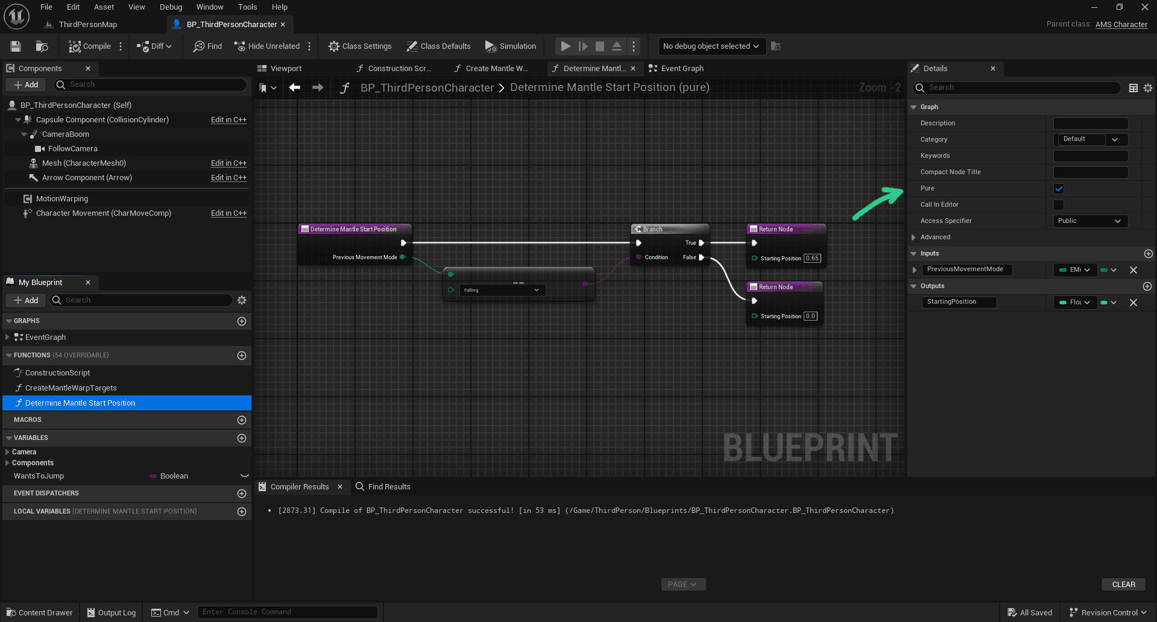Add a new input parameter
1157x622 pixels.
[1149, 254]
